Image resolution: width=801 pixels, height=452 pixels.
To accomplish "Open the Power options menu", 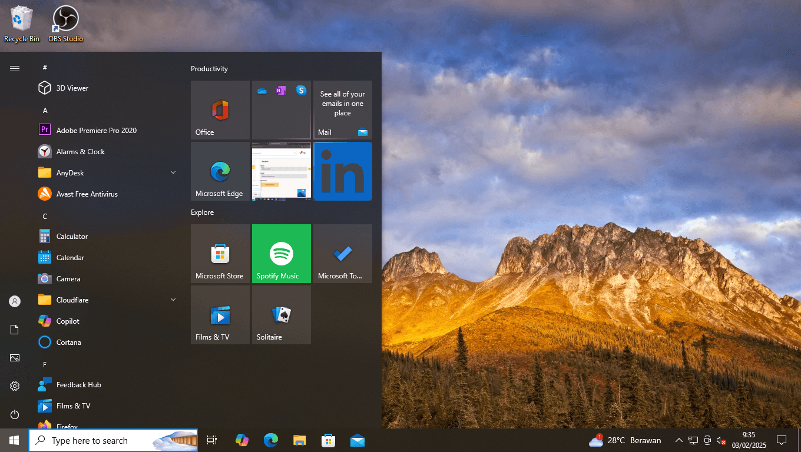I will (x=15, y=414).
